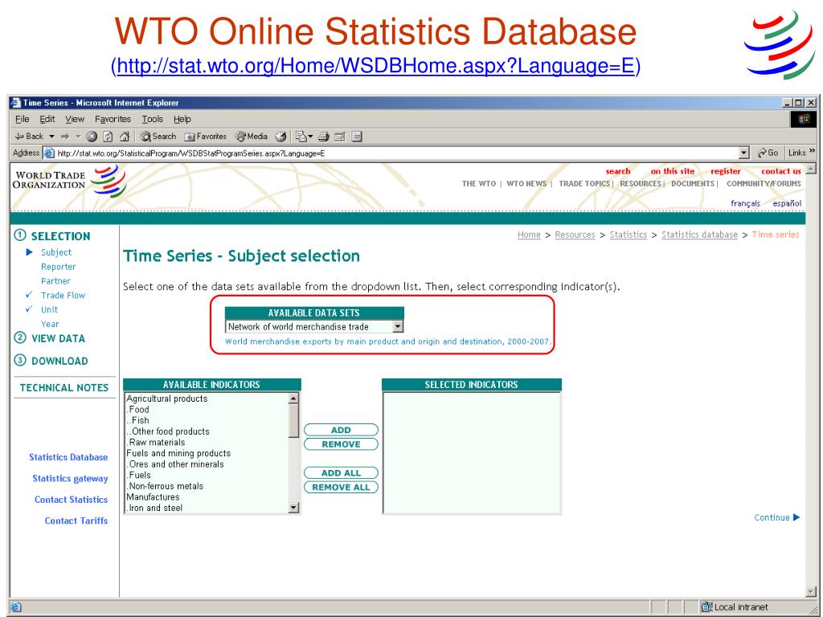Select Partner in Selection sidebar
The height and width of the screenshot is (617, 823).
pos(55,280)
